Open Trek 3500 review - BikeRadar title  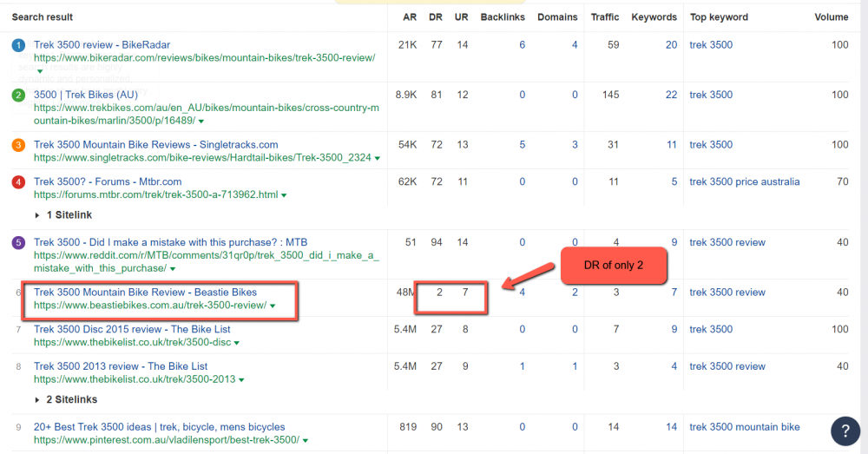tap(102, 45)
